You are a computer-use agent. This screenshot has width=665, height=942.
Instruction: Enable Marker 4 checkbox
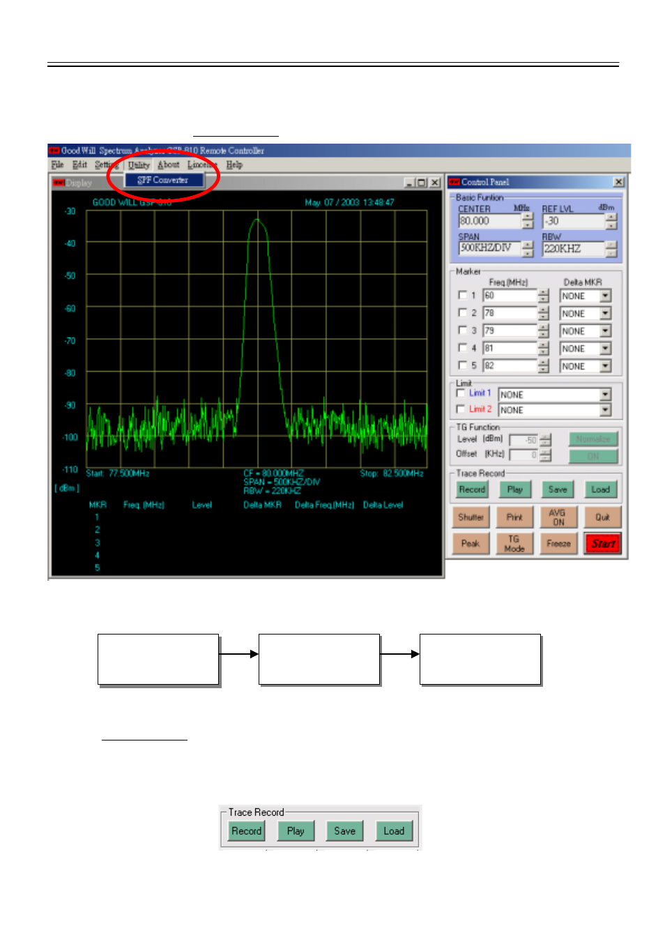462,347
